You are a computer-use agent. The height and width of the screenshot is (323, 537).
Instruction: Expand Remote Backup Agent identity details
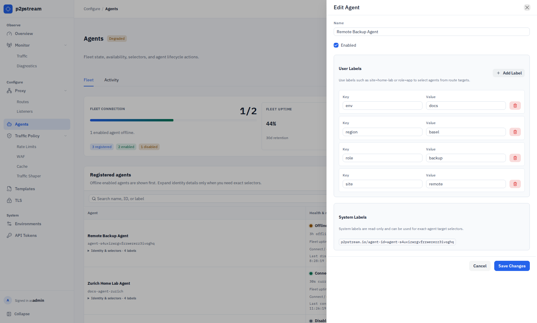[112, 251]
